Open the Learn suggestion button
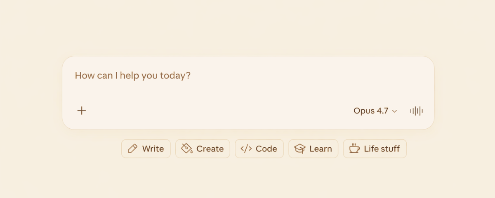Image resolution: width=495 pixels, height=198 pixels. click(313, 148)
